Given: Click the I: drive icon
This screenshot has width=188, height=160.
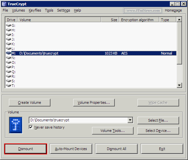Looking at the screenshot, I should click(9, 35).
